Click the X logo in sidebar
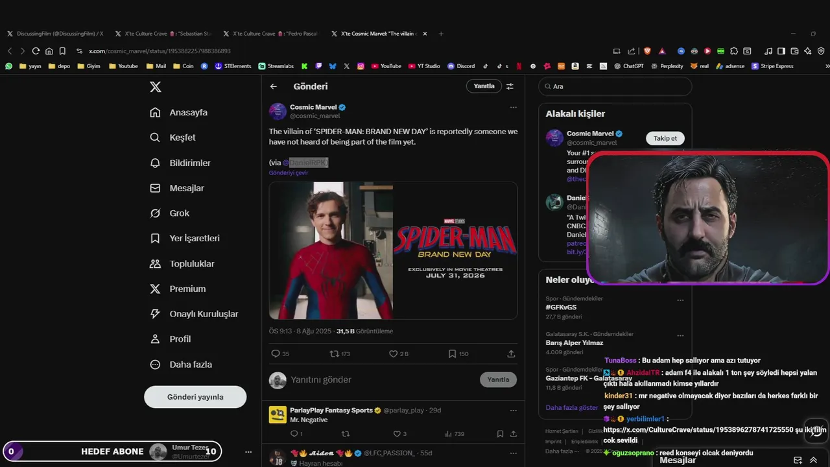This screenshot has height=467, width=830. pos(156,87)
